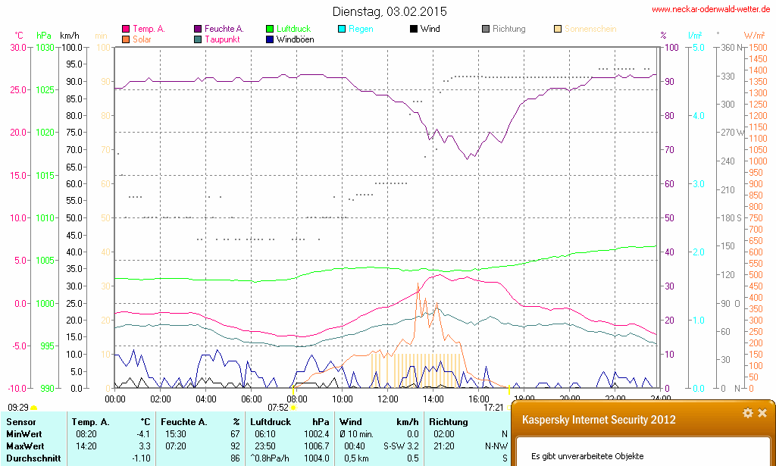Click the chart date title Dienstag, 03.02.2015
This screenshot has width=776, height=466.
(390, 12)
